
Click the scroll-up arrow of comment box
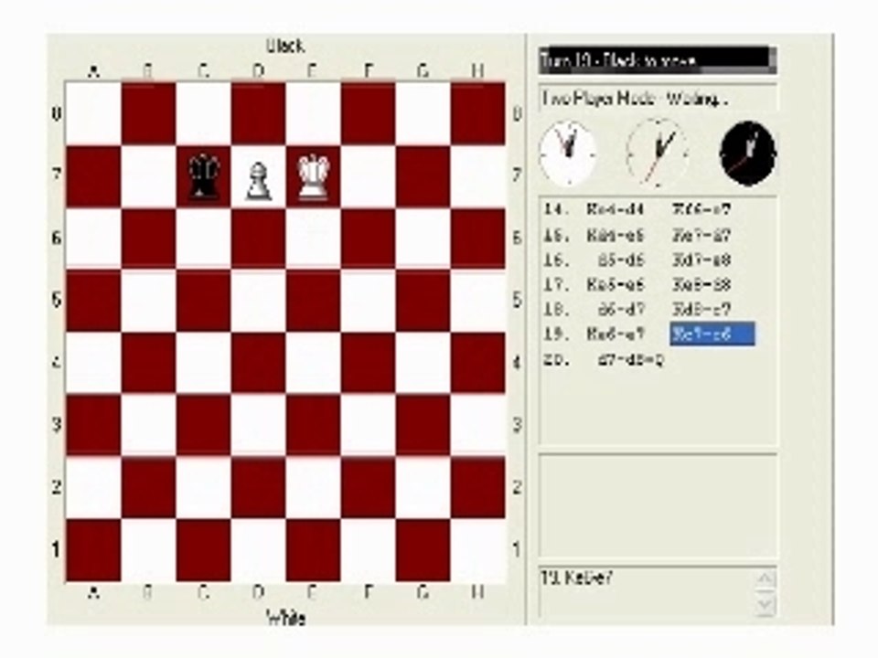[x=765, y=579]
